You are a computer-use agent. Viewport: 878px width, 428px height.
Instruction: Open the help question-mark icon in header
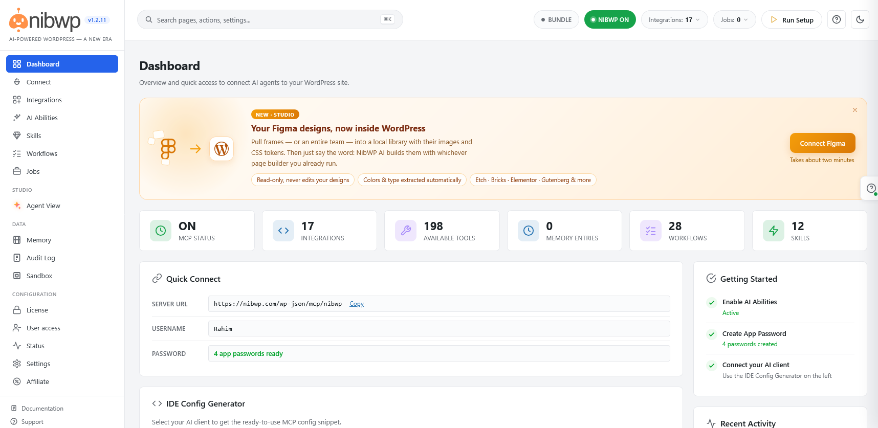[837, 20]
